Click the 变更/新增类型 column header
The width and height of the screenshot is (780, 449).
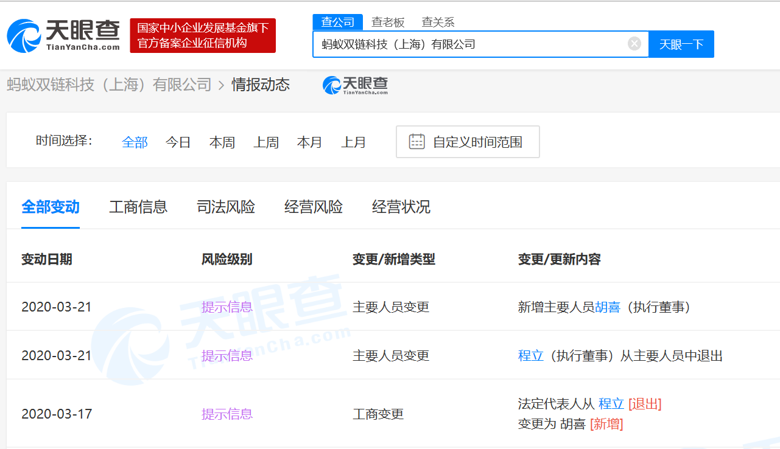click(x=394, y=259)
